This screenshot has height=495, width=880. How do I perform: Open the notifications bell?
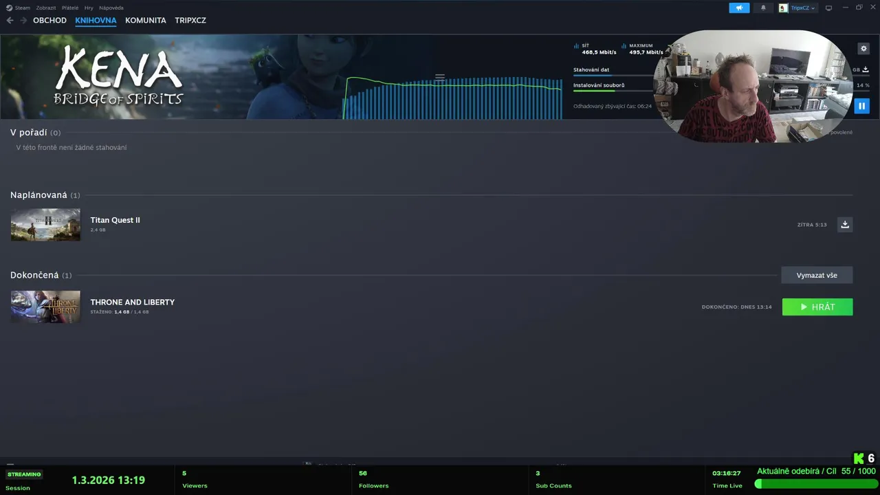(x=763, y=8)
